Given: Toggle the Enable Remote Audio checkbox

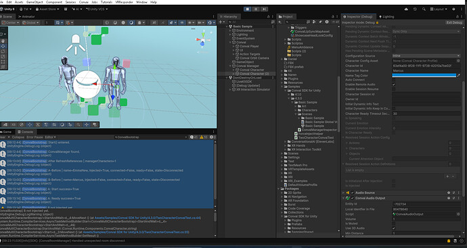Looking at the screenshot, I should point(394,84).
